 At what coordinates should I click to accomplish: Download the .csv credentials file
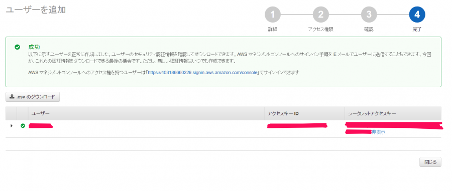[x=33, y=97]
